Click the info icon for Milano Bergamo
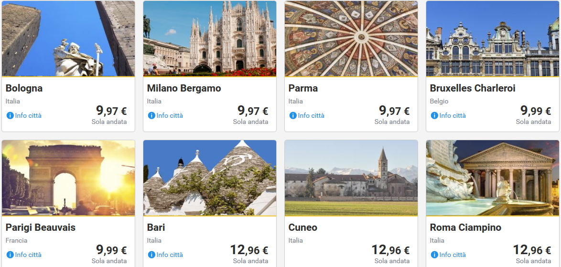Viewport: 561px width, 267px height. [151, 115]
